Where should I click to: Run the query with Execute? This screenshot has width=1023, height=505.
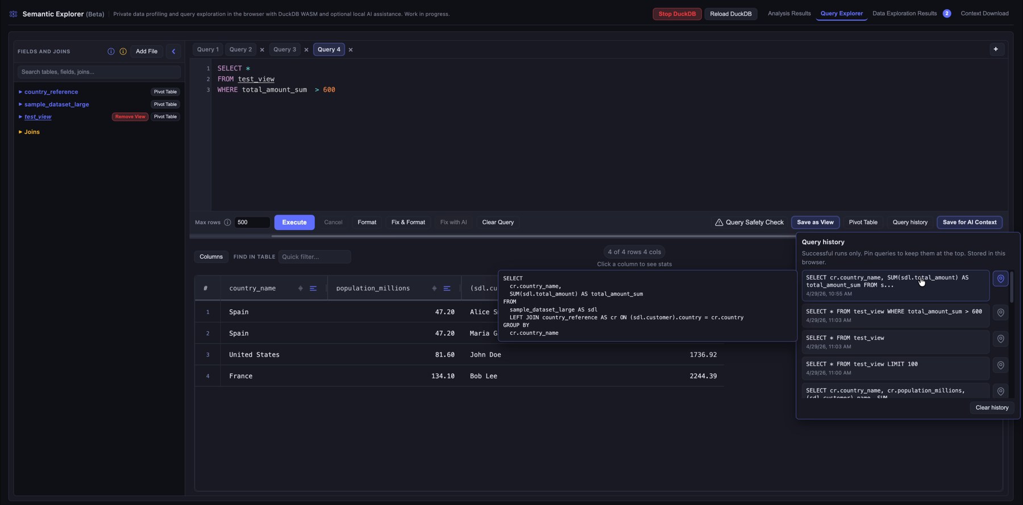pyautogui.click(x=294, y=222)
